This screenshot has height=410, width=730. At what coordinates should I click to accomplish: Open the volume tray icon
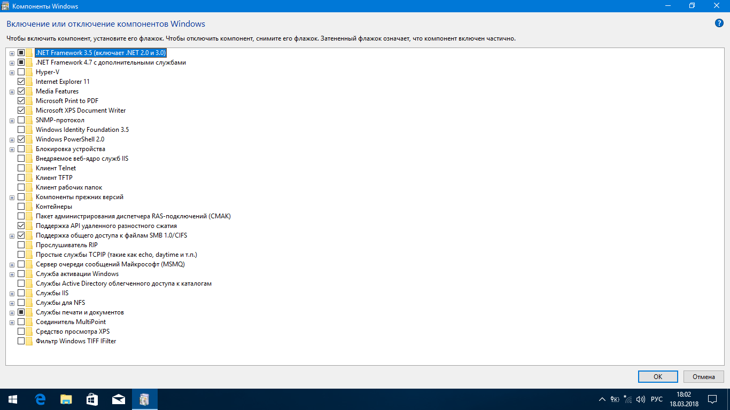point(641,399)
